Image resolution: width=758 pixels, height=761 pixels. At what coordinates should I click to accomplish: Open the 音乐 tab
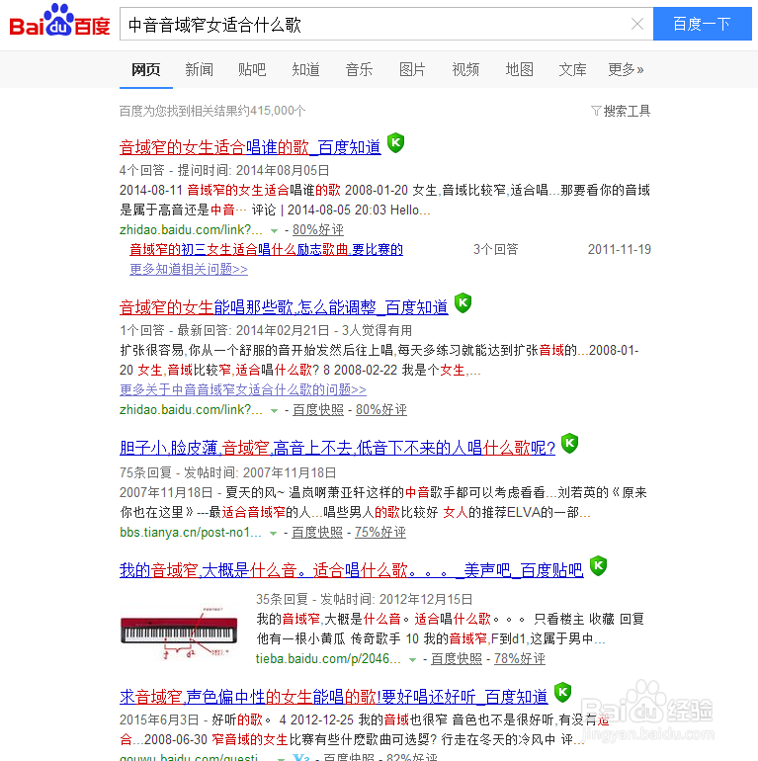(x=359, y=70)
